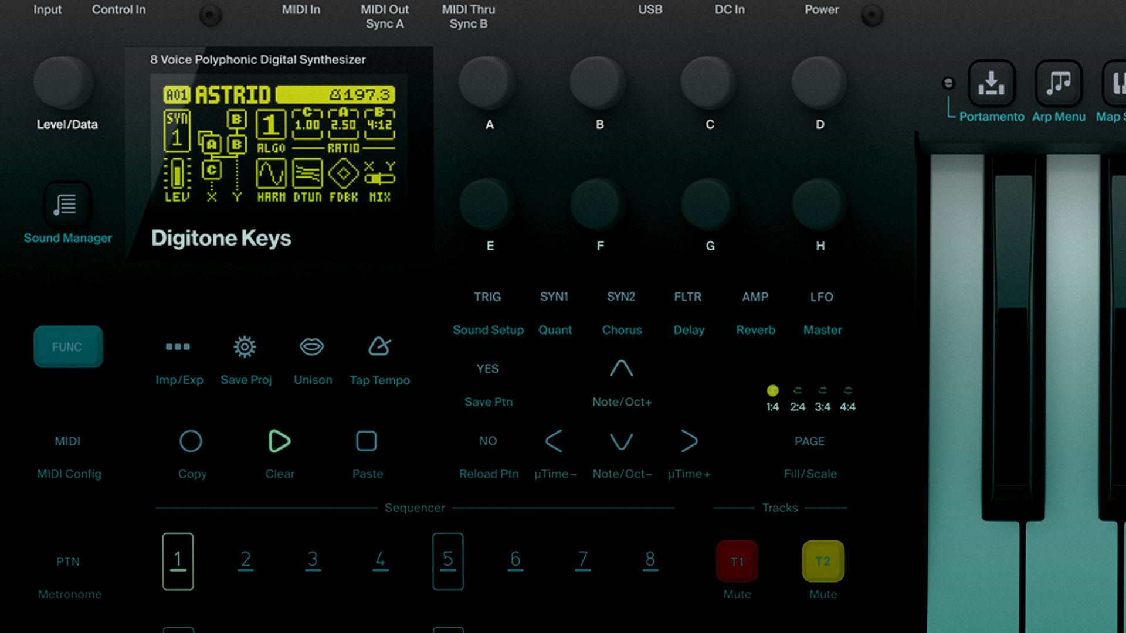Click data entry knob E

(x=488, y=205)
